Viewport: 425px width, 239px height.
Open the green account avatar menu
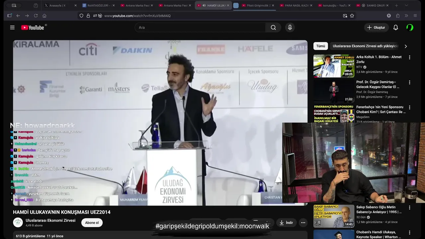410,28
